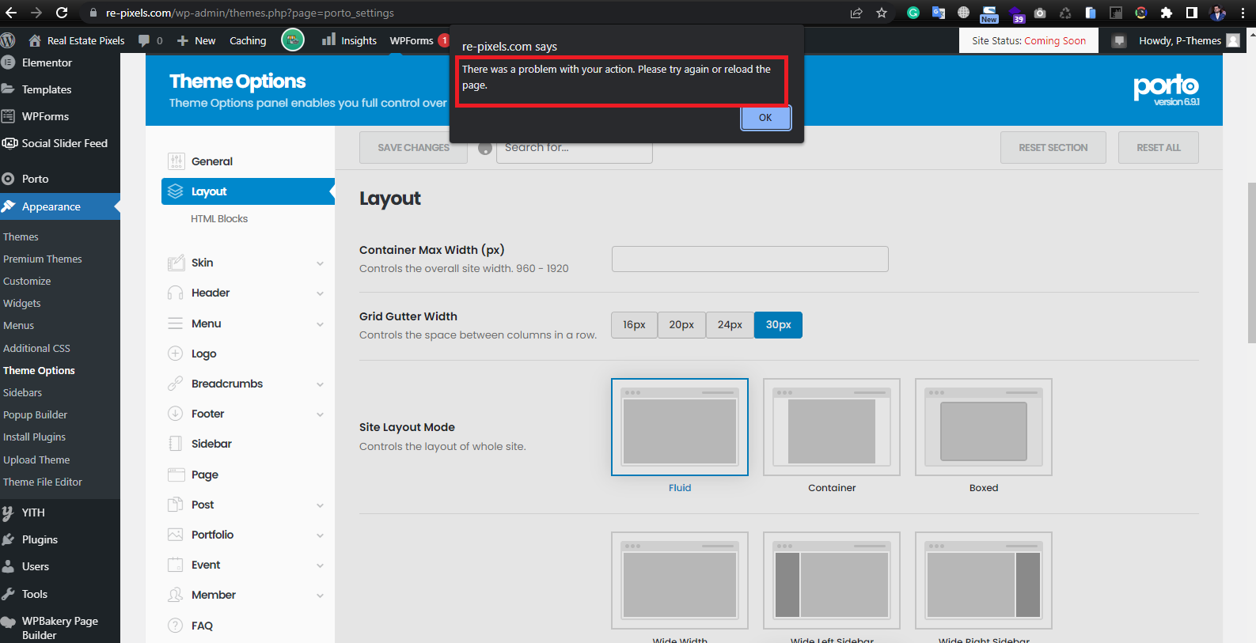Expand the Post section chevron

point(321,505)
